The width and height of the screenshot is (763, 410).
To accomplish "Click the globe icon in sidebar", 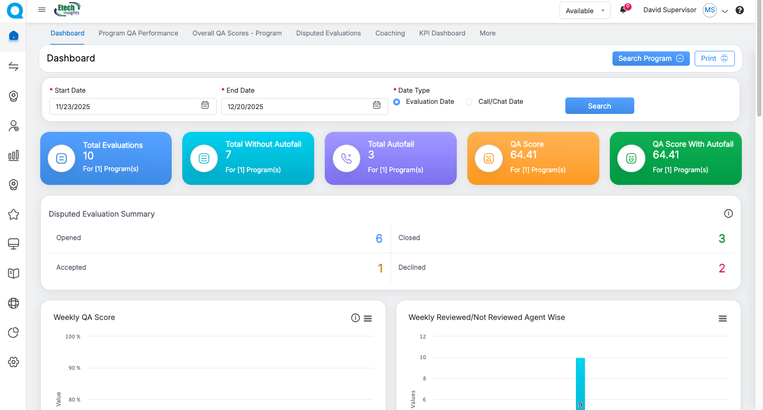I will 14,303.
